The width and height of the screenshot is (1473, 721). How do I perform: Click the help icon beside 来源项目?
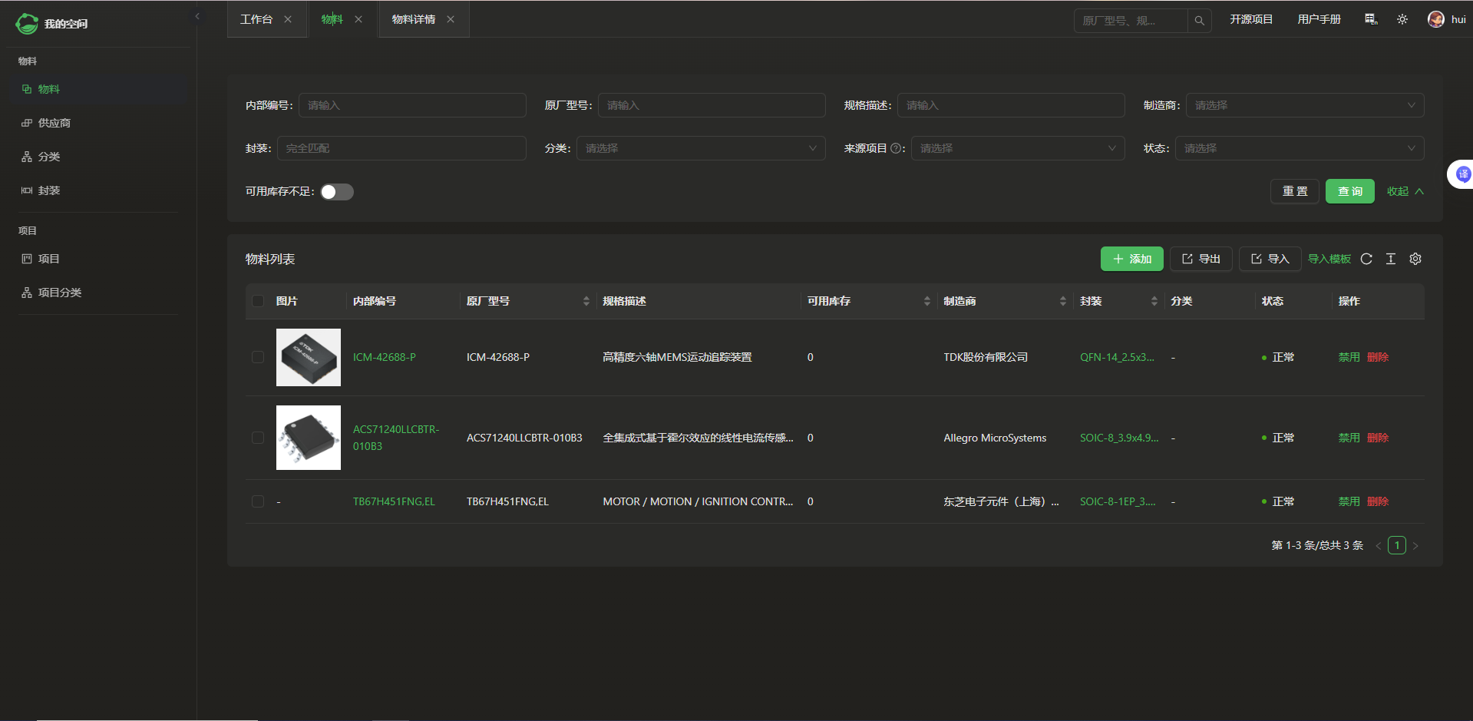coord(895,148)
